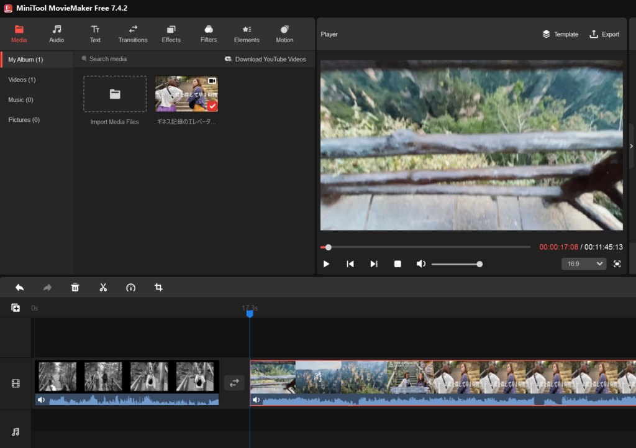The image size is (636, 448).
Task: Delete selected clip with trash icon
Action: 75,288
